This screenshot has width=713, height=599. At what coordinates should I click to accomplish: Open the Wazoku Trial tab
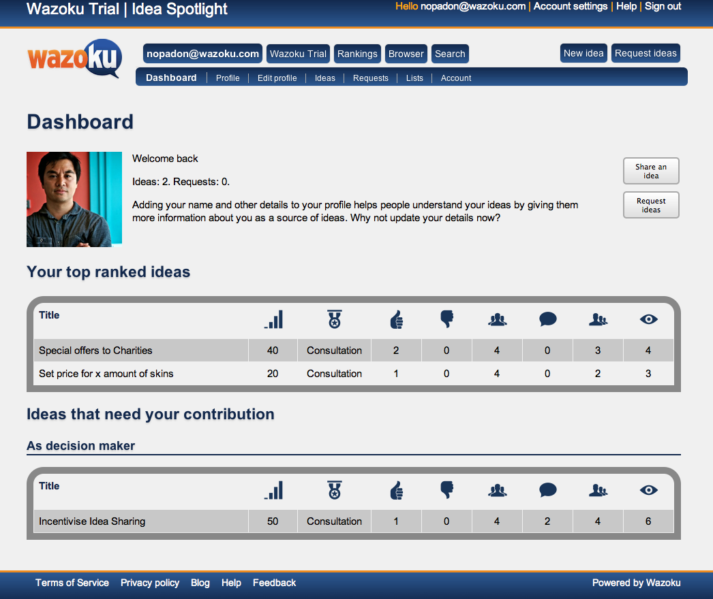(x=299, y=54)
